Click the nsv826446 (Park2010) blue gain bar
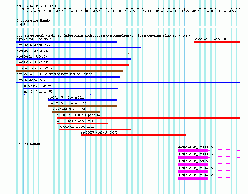The width and height of the screenshot is (248, 194). point(79,48)
